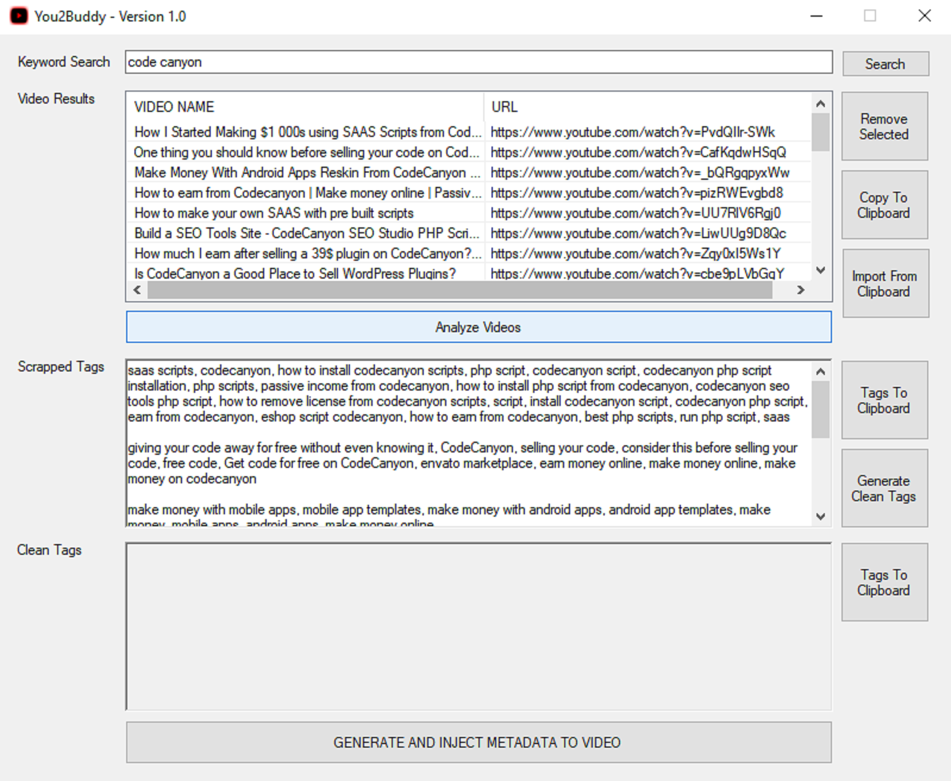
Task: Click left arrow of video results horizontal scrollbar
Action: pyautogui.click(x=137, y=290)
